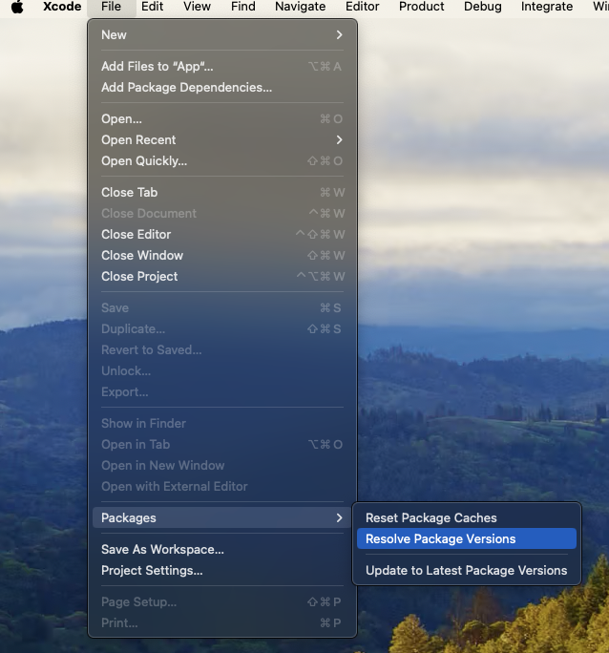Click Open Quickly… menu entry
This screenshot has width=609, height=653.
pyautogui.click(x=144, y=161)
